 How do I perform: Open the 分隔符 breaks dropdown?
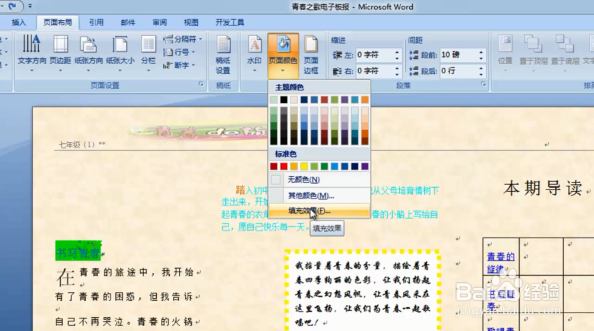tap(184, 39)
